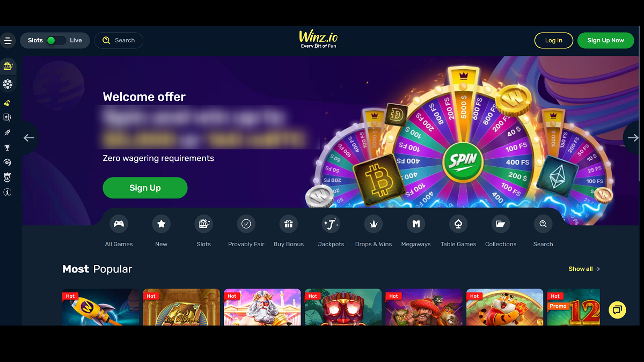Go to the previous banner slide arrow
644x362 pixels.
pyautogui.click(x=29, y=138)
